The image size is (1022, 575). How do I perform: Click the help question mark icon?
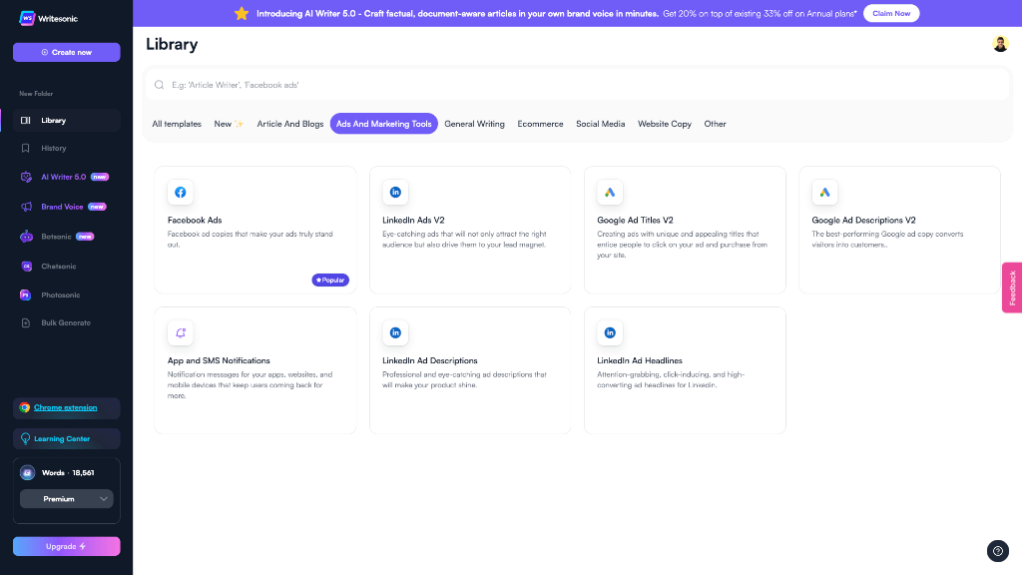[x=998, y=551]
